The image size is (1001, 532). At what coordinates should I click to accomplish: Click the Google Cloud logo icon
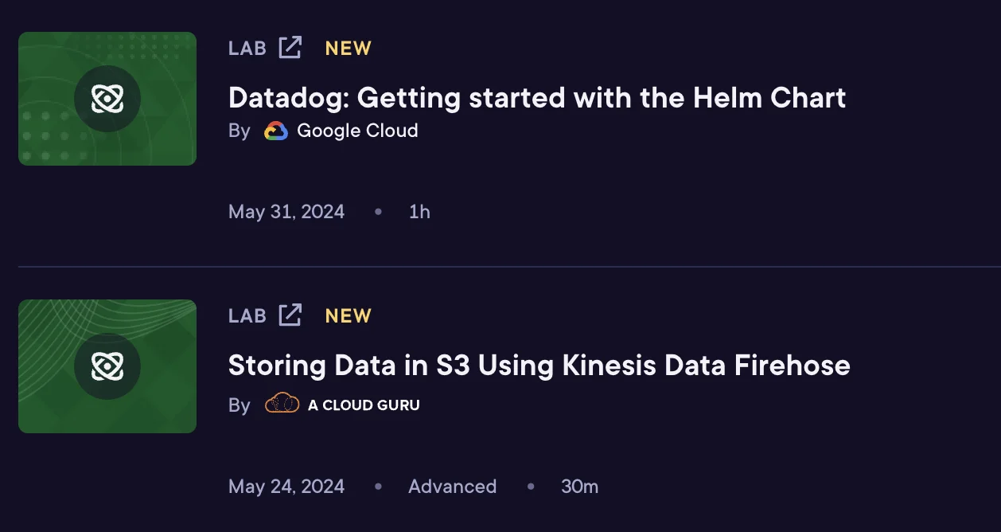[275, 130]
